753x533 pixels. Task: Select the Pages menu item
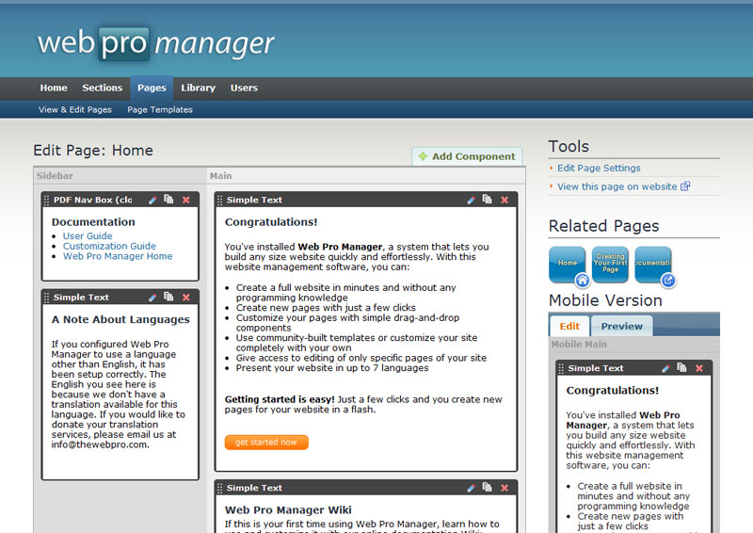[152, 88]
